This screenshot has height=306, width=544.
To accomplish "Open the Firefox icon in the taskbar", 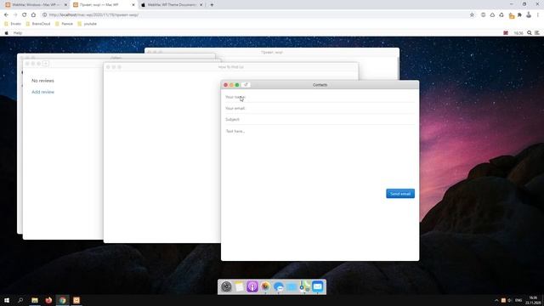I will click(x=48, y=300).
